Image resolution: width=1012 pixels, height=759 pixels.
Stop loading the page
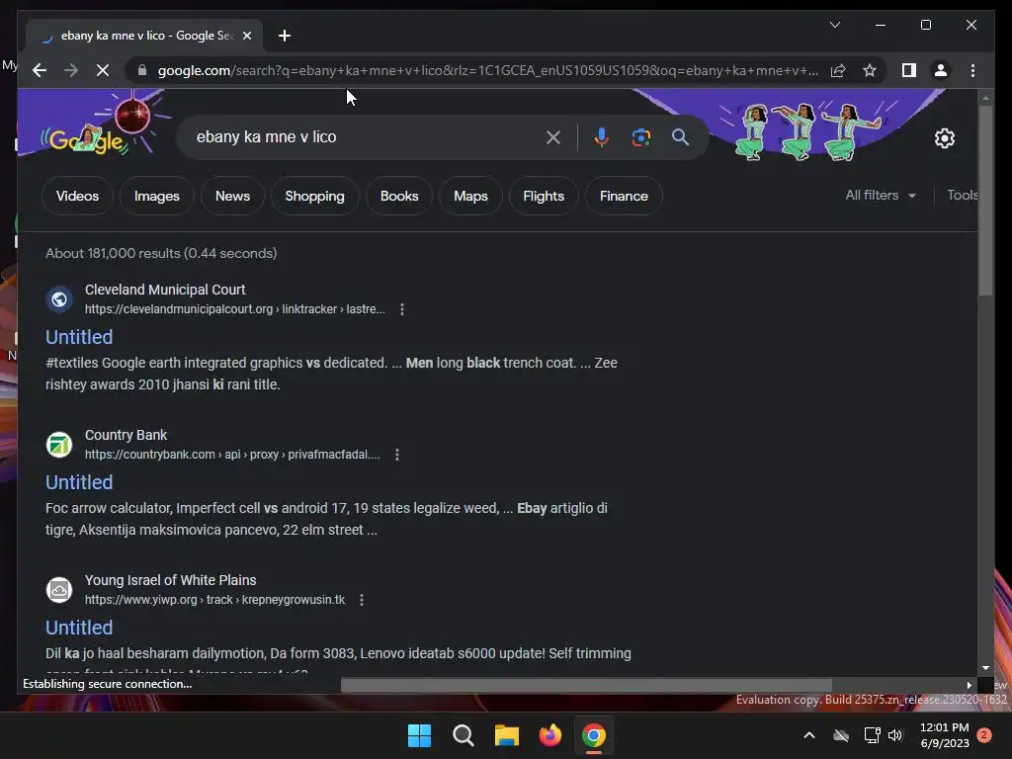(103, 70)
